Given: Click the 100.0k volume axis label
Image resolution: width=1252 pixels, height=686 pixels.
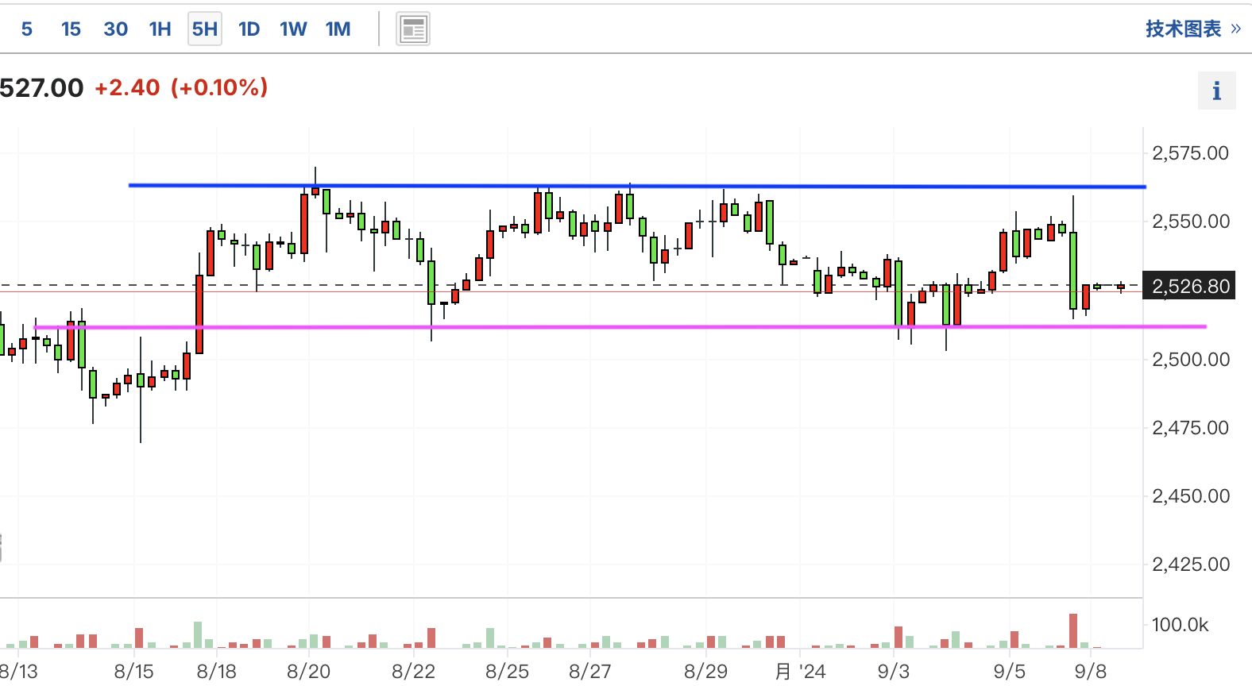Looking at the screenshot, I should [1180, 625].
